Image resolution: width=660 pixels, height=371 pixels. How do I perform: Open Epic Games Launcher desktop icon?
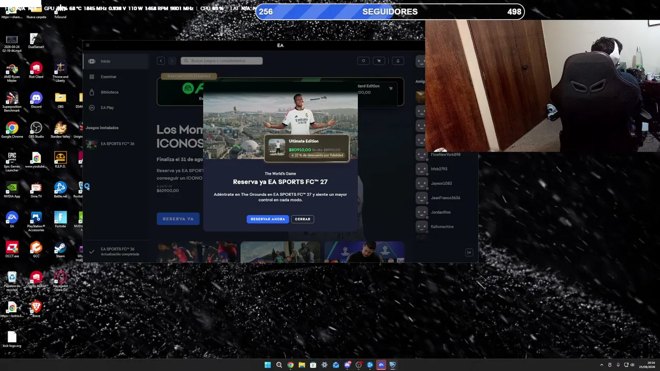tap(12, 162)
